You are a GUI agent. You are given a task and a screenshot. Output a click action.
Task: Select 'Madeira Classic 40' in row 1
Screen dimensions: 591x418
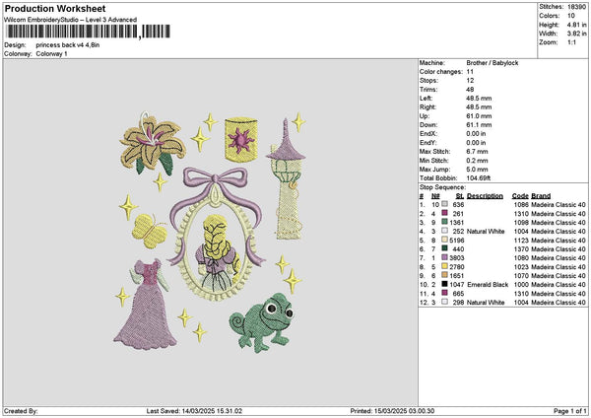[558, 205]
